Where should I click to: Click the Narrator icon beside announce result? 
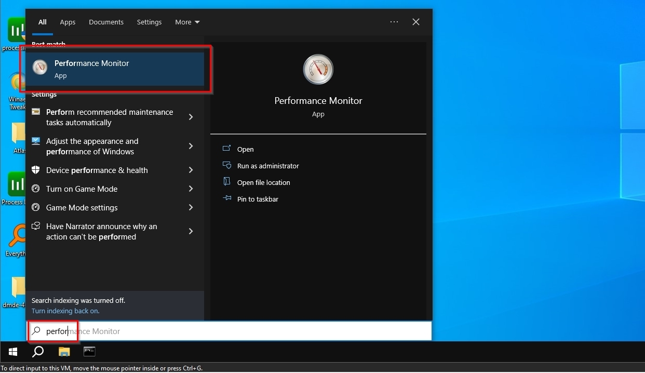[x=36, y=226]
